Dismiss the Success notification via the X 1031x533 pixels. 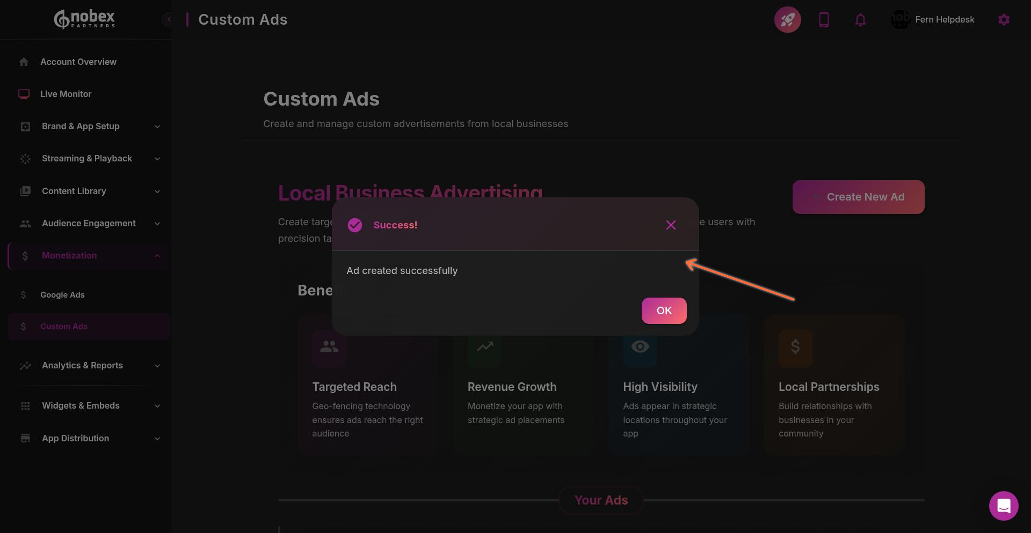point(671,225)
